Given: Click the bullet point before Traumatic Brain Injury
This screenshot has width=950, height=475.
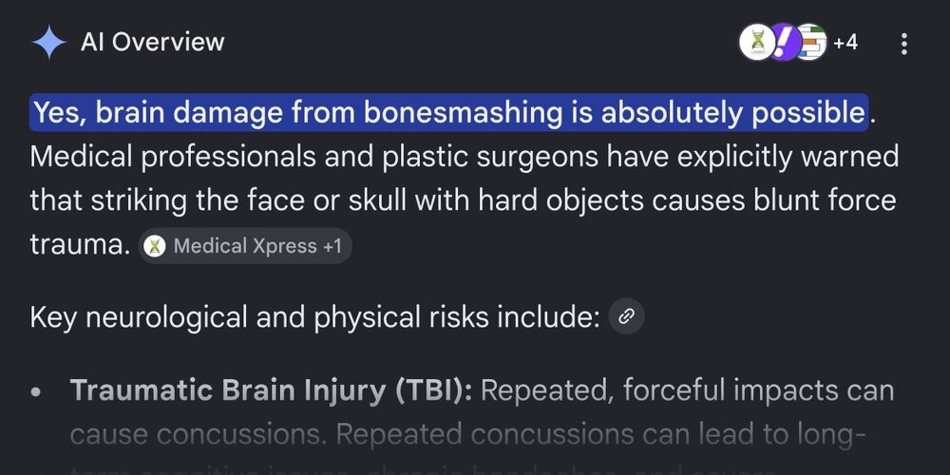Looking at the screenshot, I should point(36,392).
